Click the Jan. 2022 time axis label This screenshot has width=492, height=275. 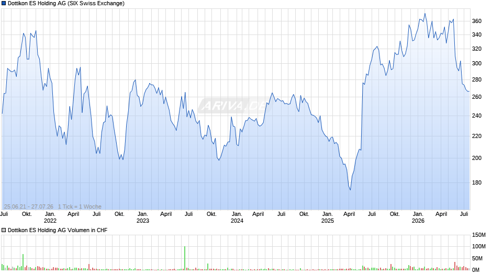50,217
